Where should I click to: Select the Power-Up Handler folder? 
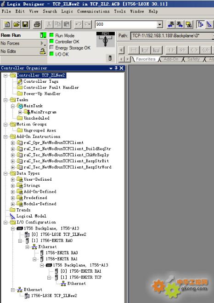42,94
